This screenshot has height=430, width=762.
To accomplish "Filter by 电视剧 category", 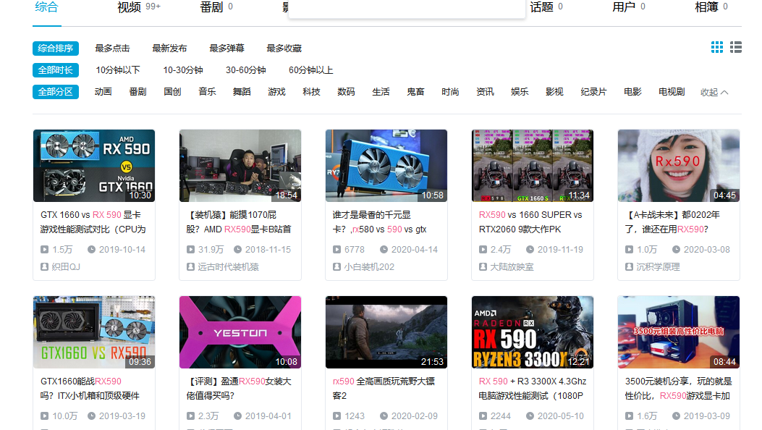I will (x=672, y=91).
